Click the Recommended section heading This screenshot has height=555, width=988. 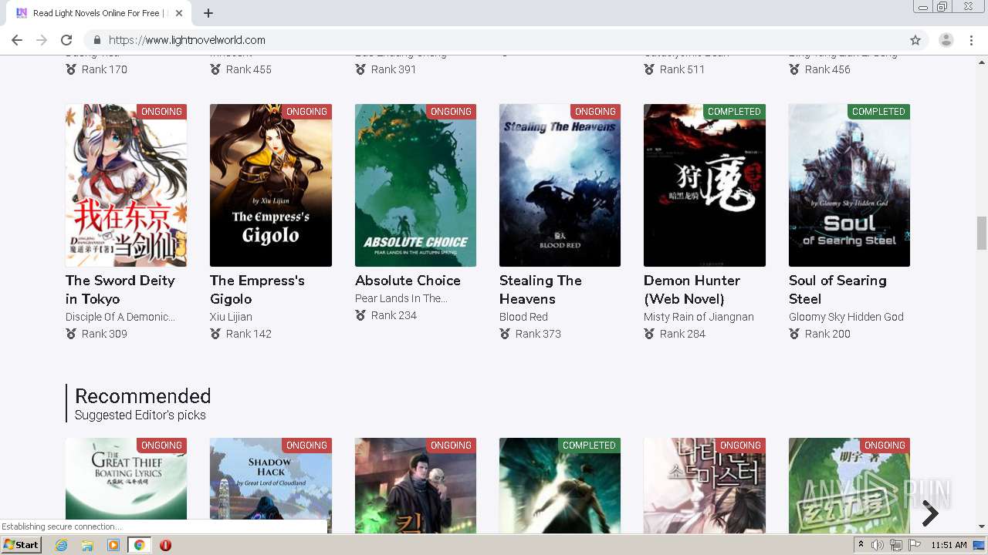(x=143, y=396)
